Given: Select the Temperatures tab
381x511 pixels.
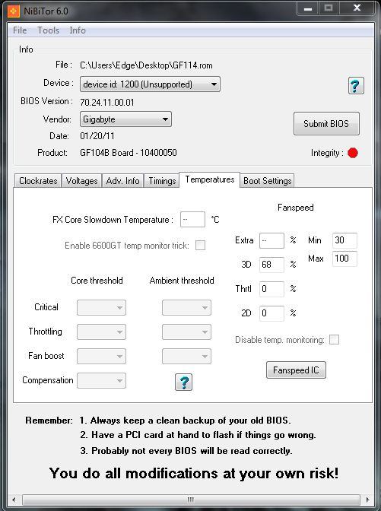Looking at the screenshot, I should pyautogui.click(x=210, y=179).
